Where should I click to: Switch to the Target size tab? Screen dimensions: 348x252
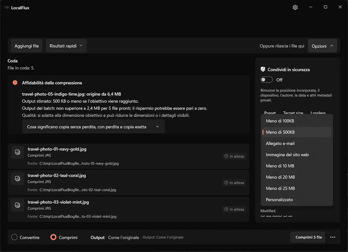point(293,113)
